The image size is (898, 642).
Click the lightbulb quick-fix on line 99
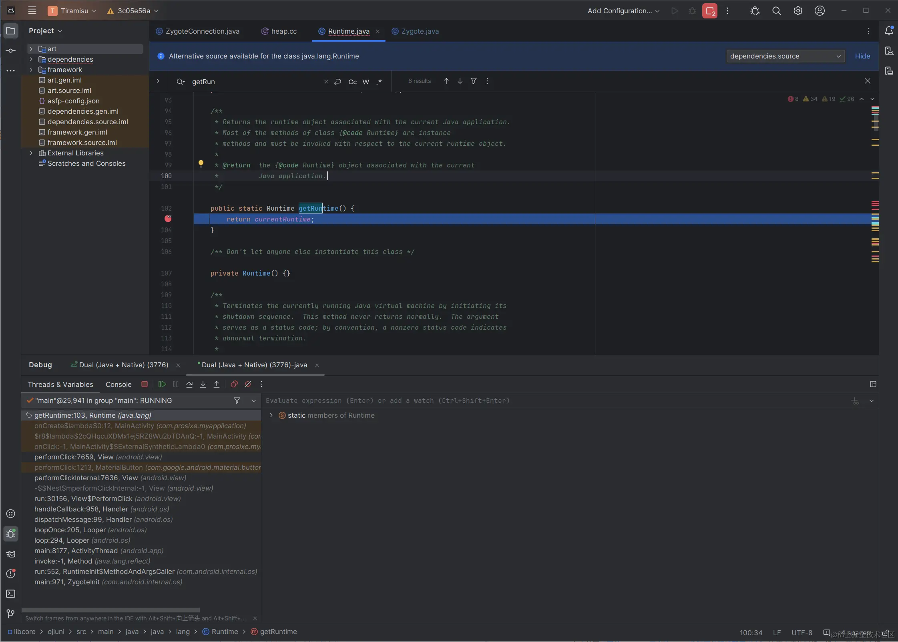coord(201,163)
